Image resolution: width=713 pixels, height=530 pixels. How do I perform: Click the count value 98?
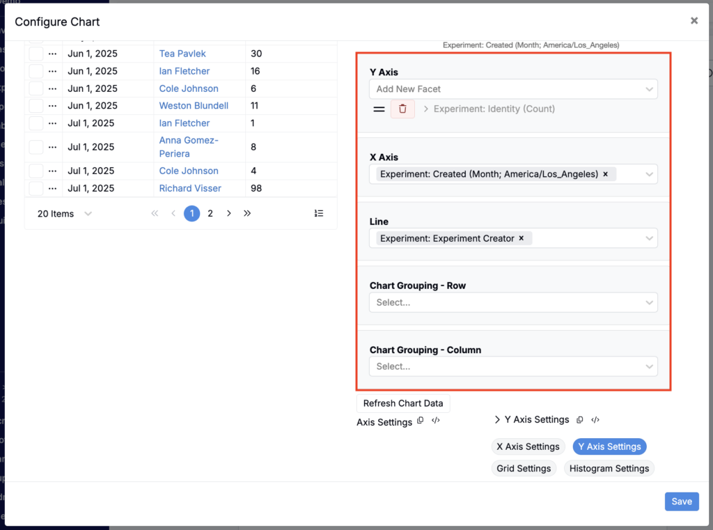point(256,188)
